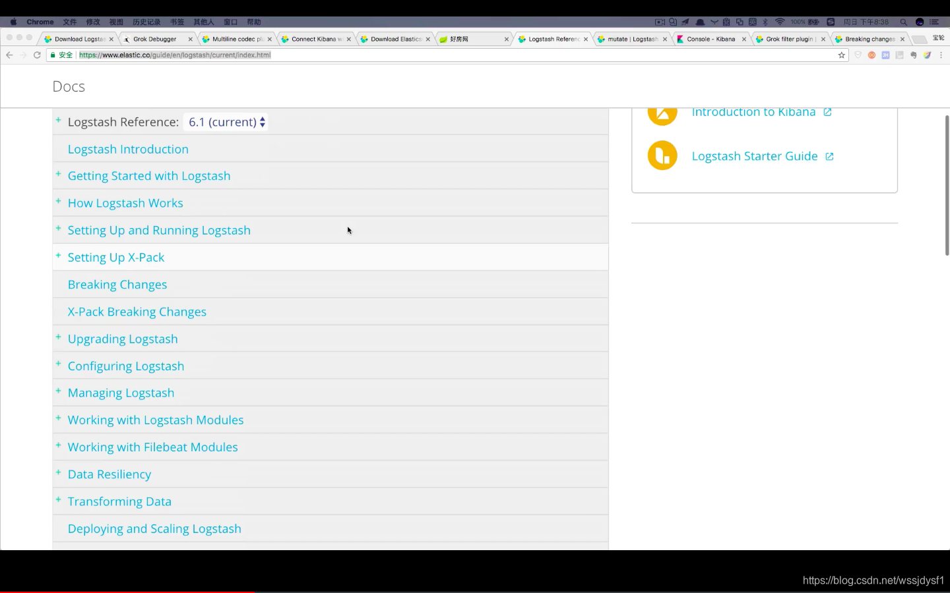950x593 pixels.
Task: Open the Apple menu
Action: 13,22
